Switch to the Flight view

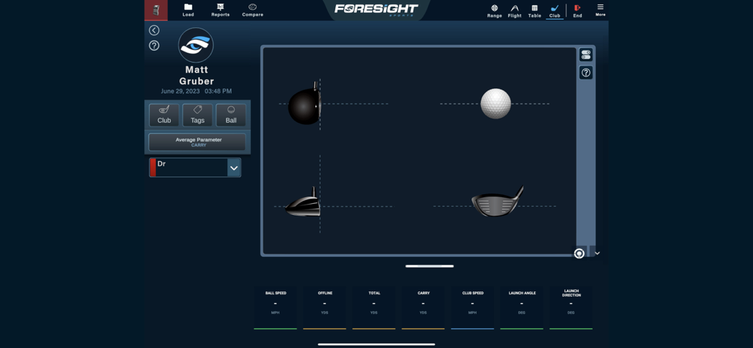tap(514, 11)
